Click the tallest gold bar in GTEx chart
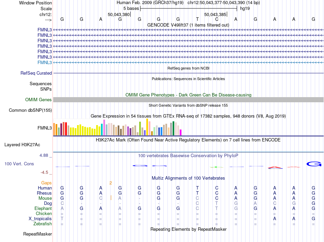The height and width of the screenshot is (242, 324). (x=147, y=127)
